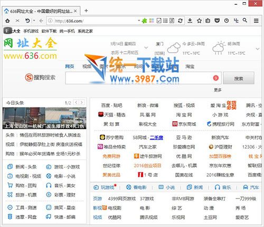Click the colorful grid toolbar icon
Viewport: 264px width, 227px height.
click(152, 21)
